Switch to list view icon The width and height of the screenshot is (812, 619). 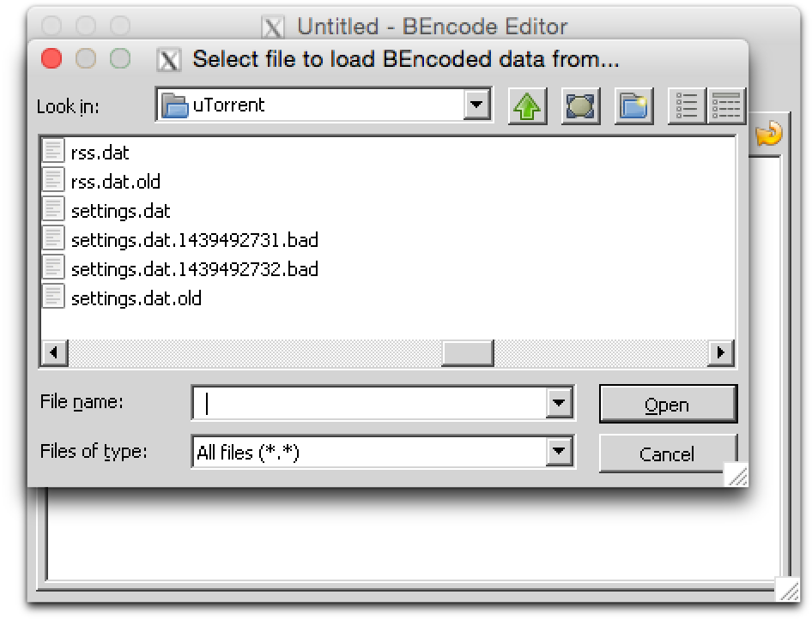[x=687, y=106]
